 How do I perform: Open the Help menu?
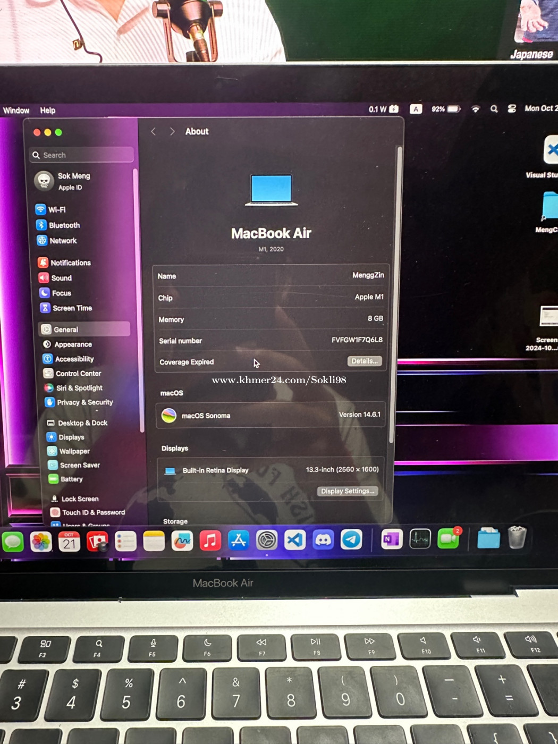pos(48,111)
